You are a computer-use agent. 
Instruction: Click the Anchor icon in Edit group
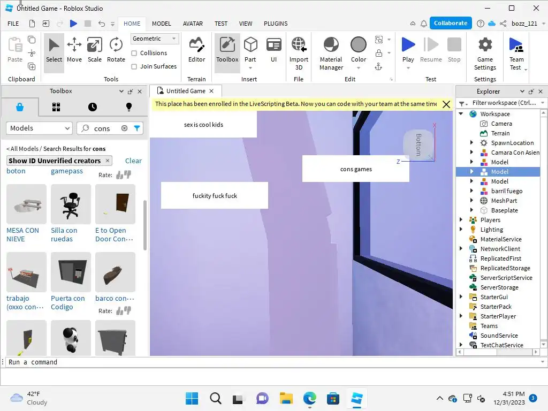(378, 67)
